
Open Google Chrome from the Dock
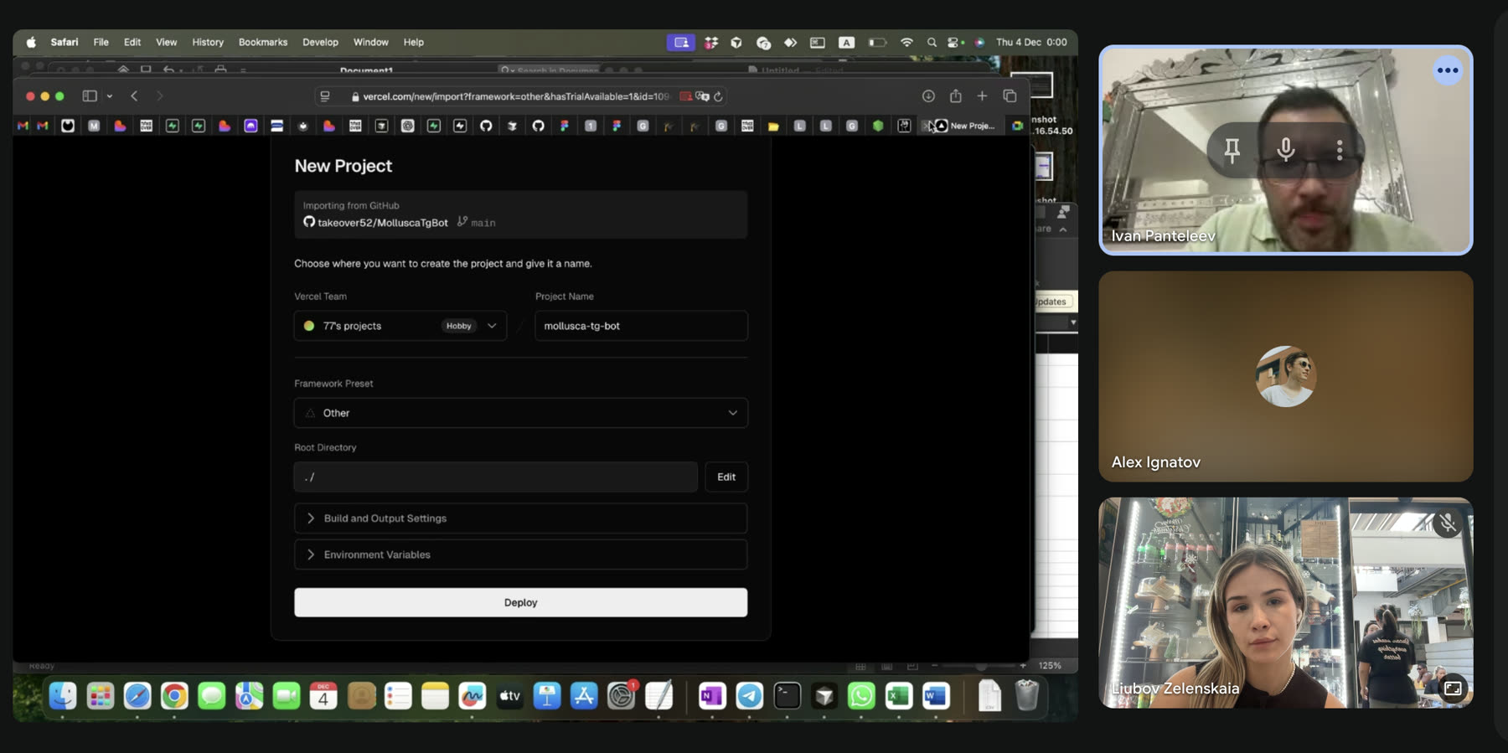coord(174,696)
